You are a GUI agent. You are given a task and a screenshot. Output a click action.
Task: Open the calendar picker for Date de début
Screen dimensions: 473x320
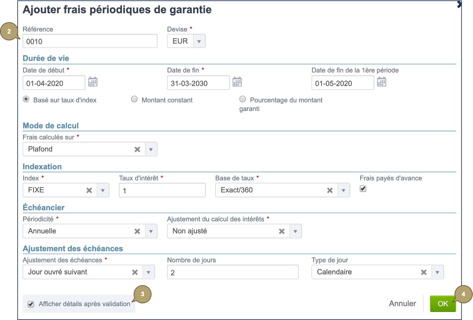click(93, 82)
